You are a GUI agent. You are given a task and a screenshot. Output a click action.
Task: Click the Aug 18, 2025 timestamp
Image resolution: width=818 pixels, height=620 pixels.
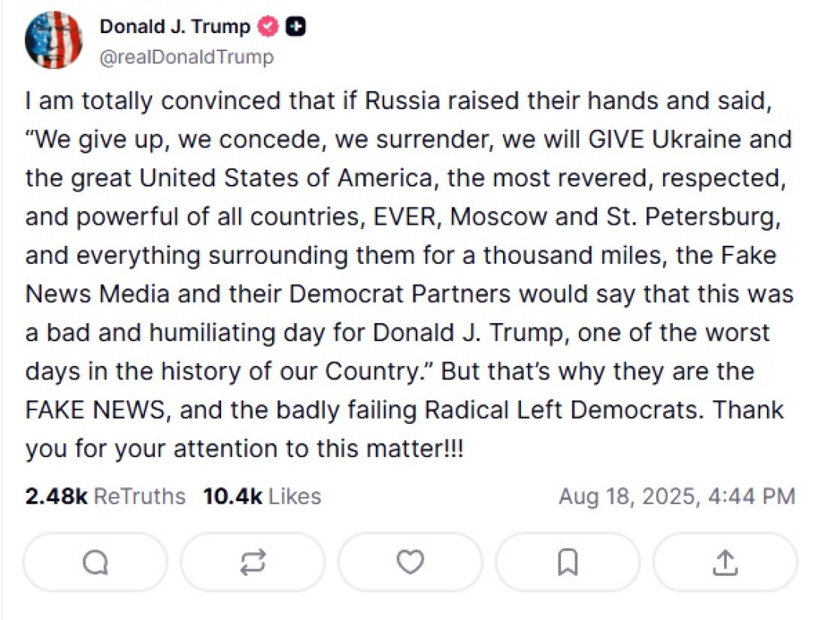pyautogui.click(x=676, y=496)
